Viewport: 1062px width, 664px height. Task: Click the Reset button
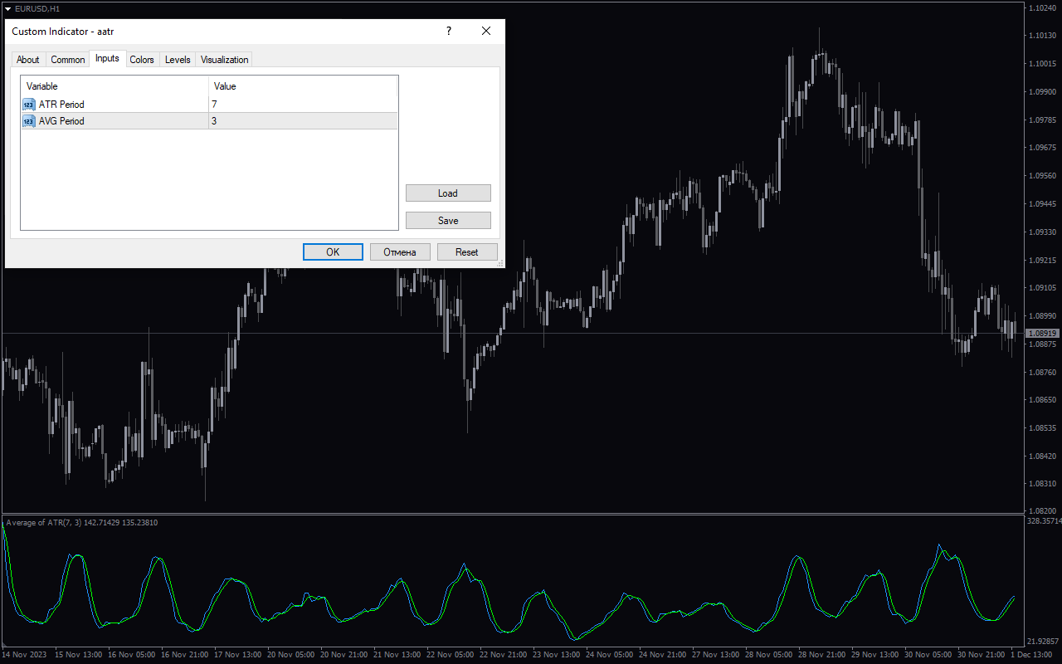coord(467,251)
